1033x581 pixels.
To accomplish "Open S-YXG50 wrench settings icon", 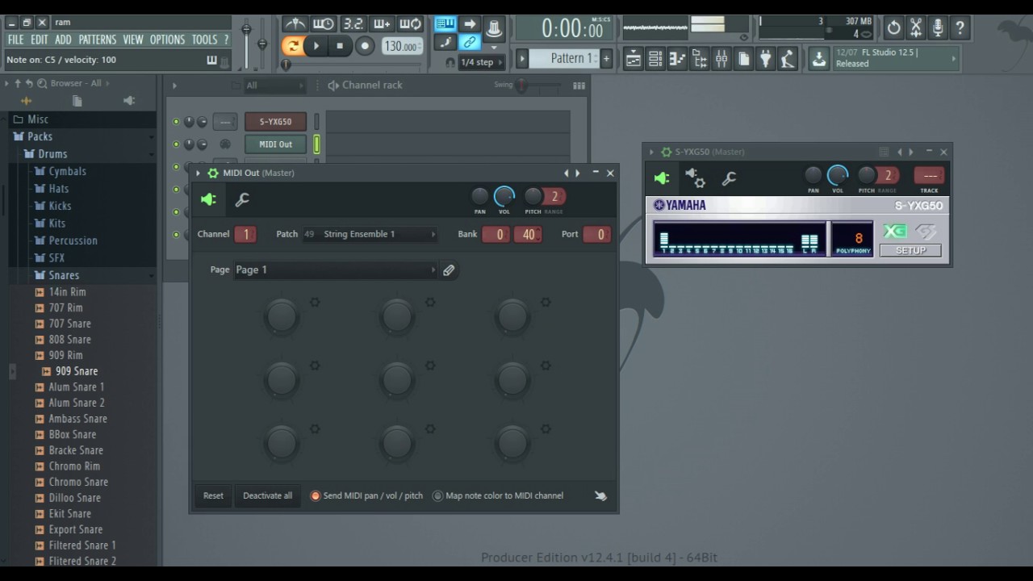I will 729,178.
